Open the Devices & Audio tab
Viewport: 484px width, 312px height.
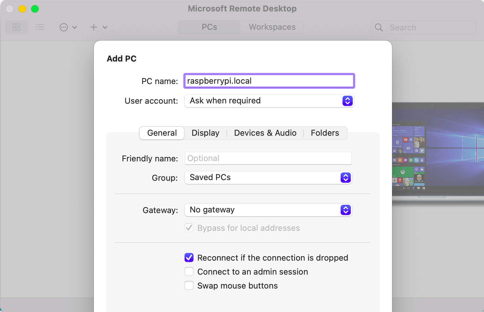coord(265,133)
